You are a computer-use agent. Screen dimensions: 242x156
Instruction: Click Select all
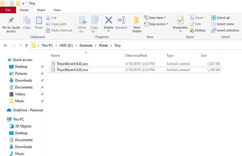pos(221,18)
